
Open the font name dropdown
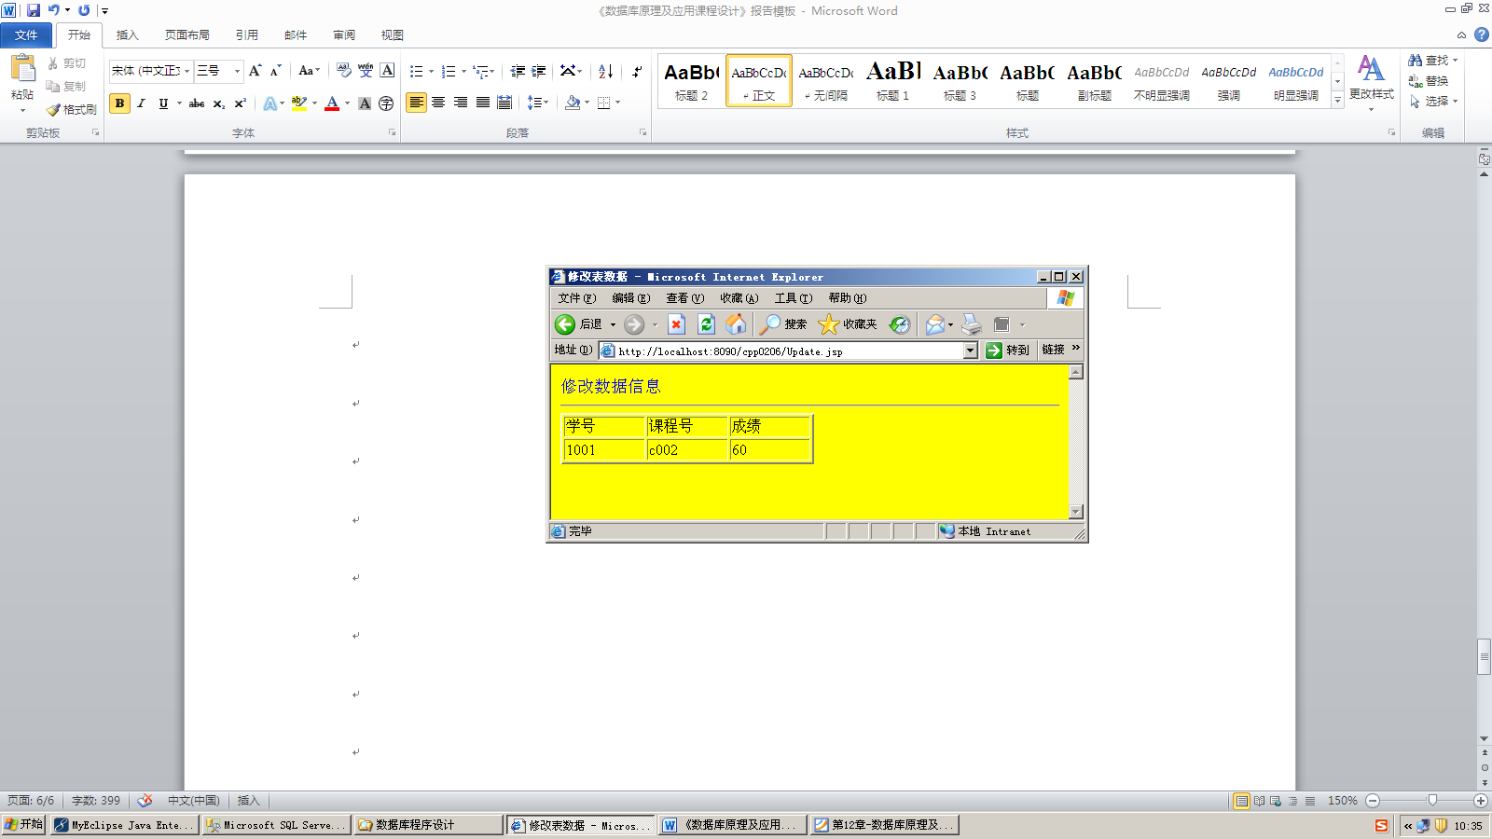[187, 71]
